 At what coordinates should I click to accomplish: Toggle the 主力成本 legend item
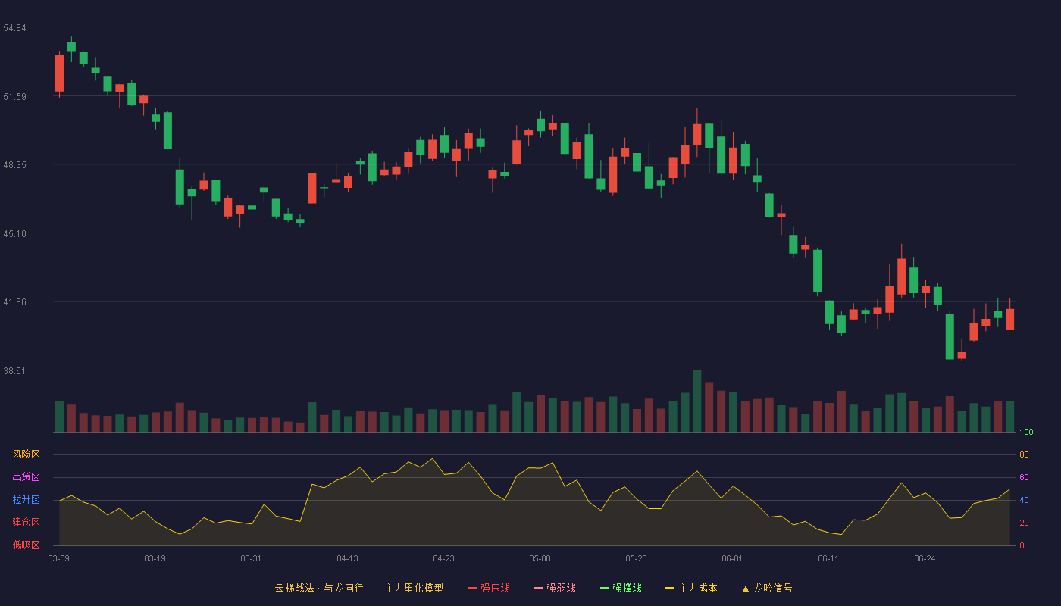692,588
